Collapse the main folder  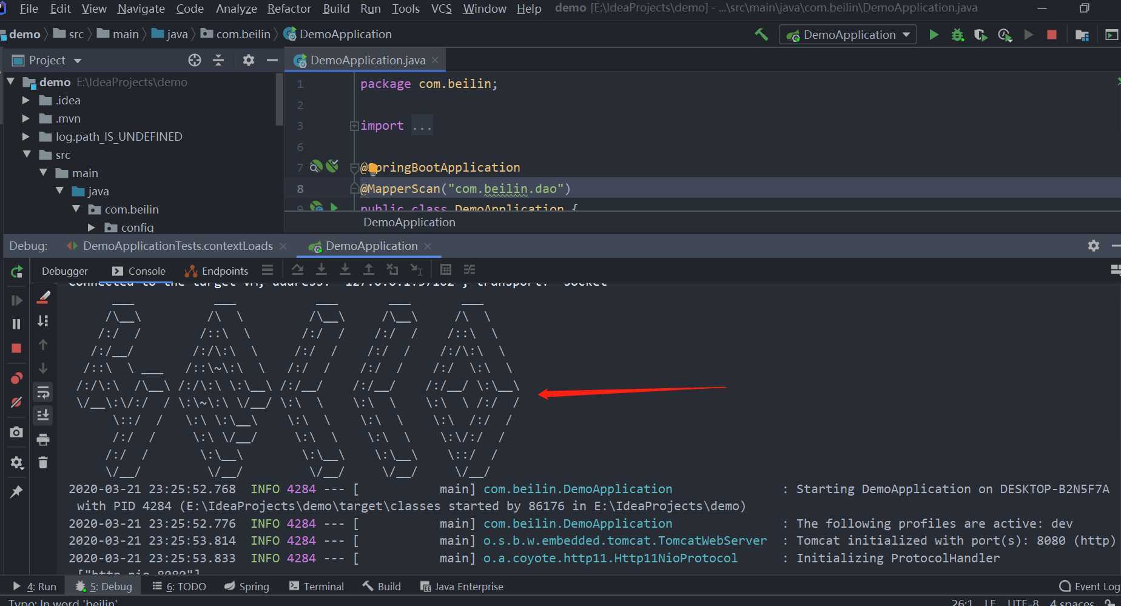[43, 172]
